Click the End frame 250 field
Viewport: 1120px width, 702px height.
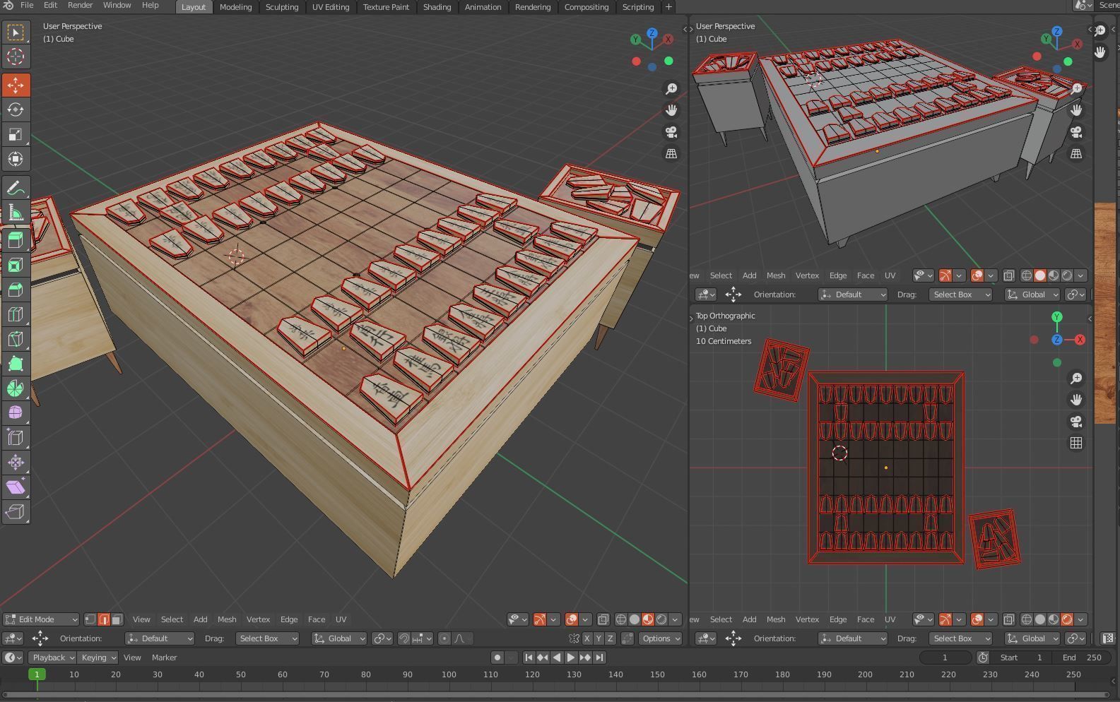tap(1082, 658)
